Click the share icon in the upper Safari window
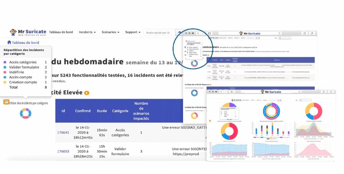Image resolution: width=344 pixels, height=174 pixels. (305, 33)
